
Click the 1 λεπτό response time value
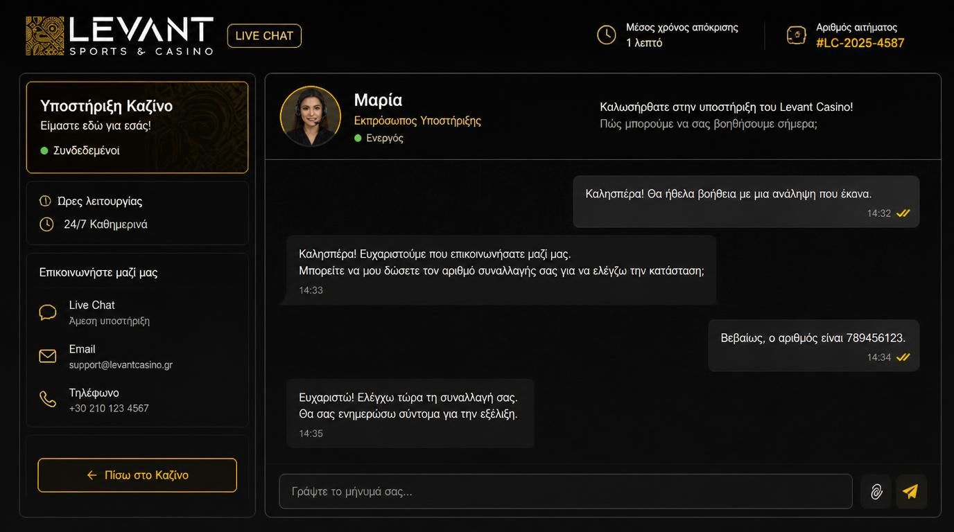(644, 43)
